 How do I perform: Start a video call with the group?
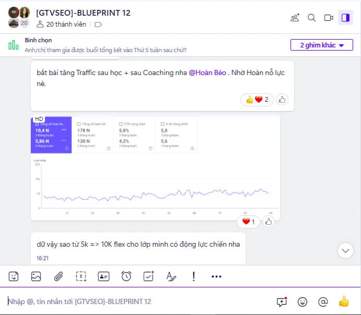point(329,18)
